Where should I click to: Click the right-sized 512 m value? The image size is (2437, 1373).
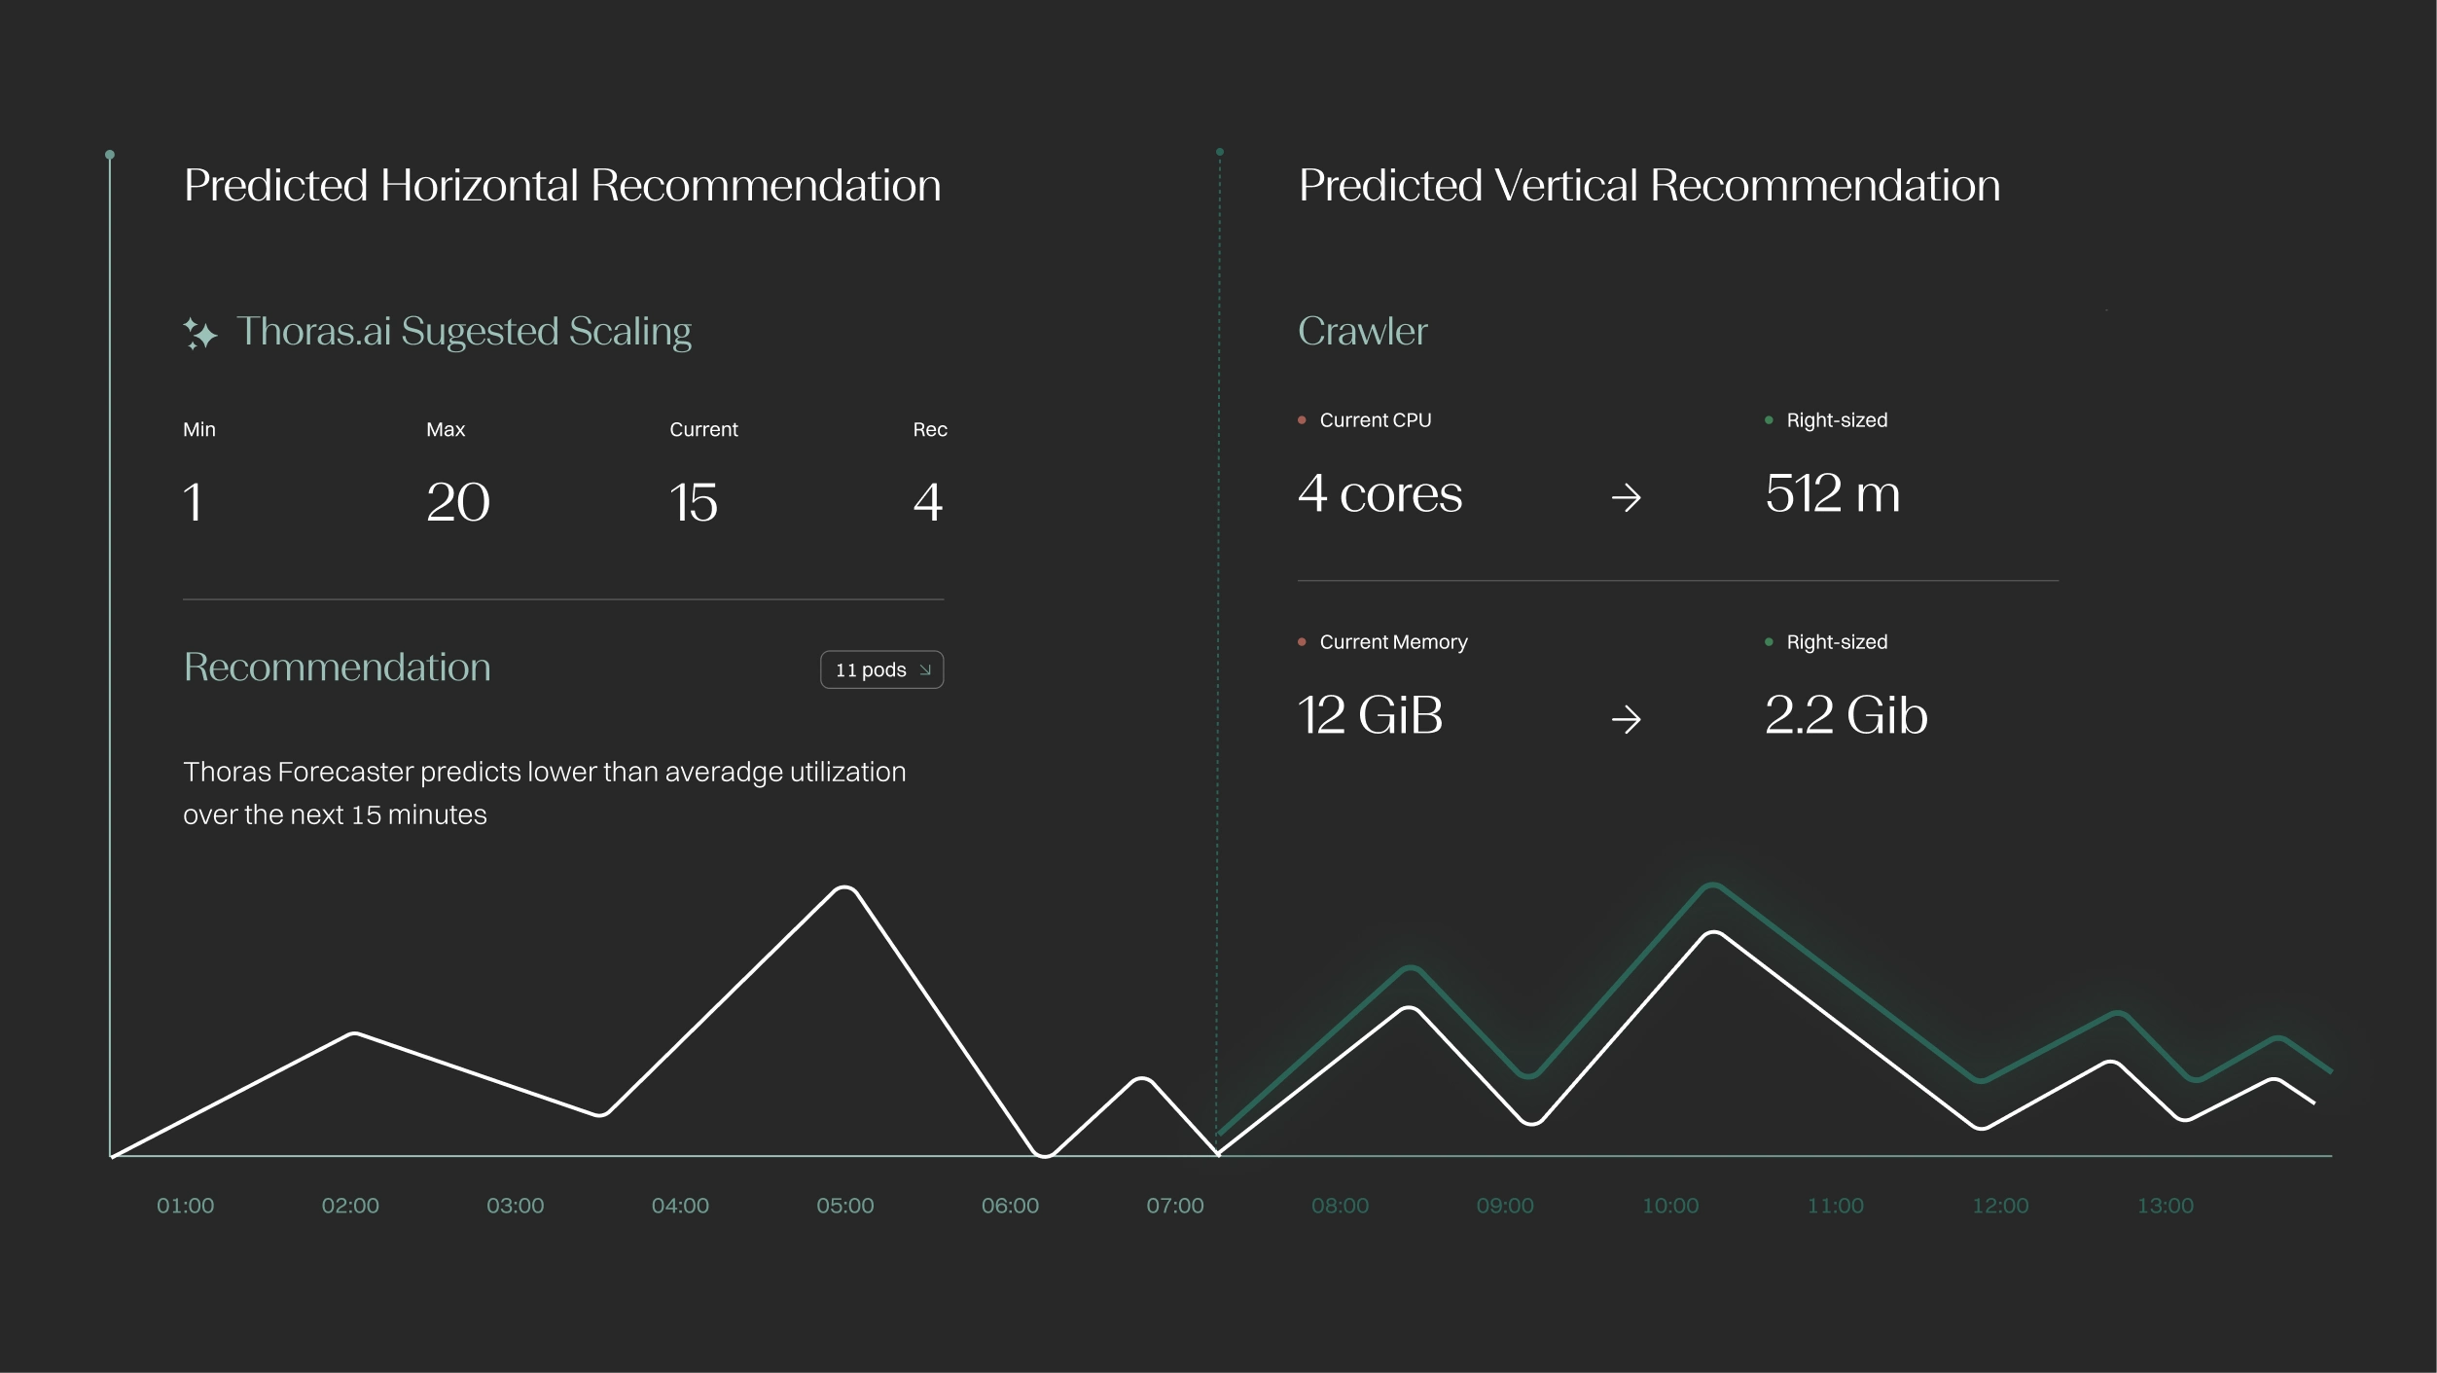click(x=1832, y=493)
